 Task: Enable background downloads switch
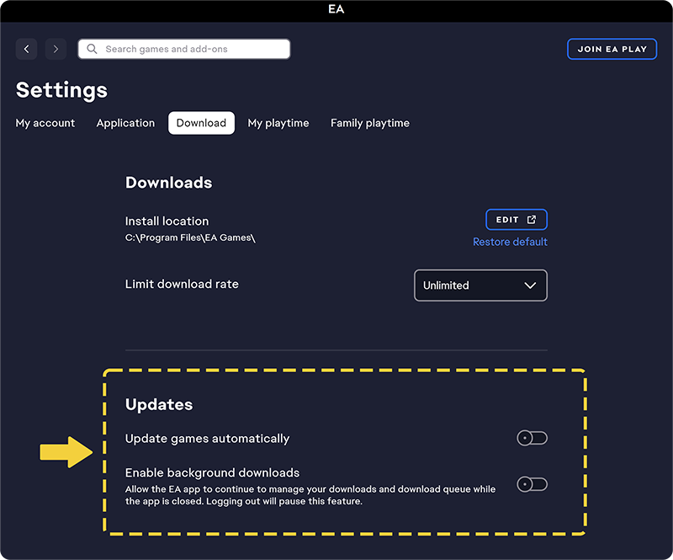click(533, 485)
